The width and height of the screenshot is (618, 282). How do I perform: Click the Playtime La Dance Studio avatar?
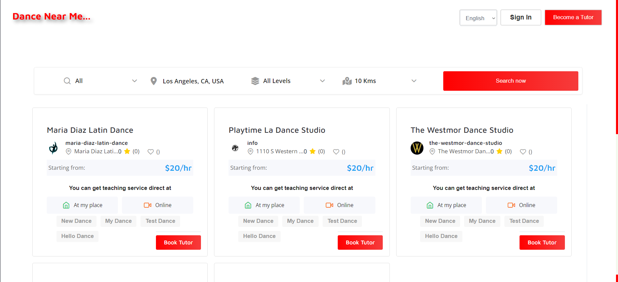[x=235, y=148]
